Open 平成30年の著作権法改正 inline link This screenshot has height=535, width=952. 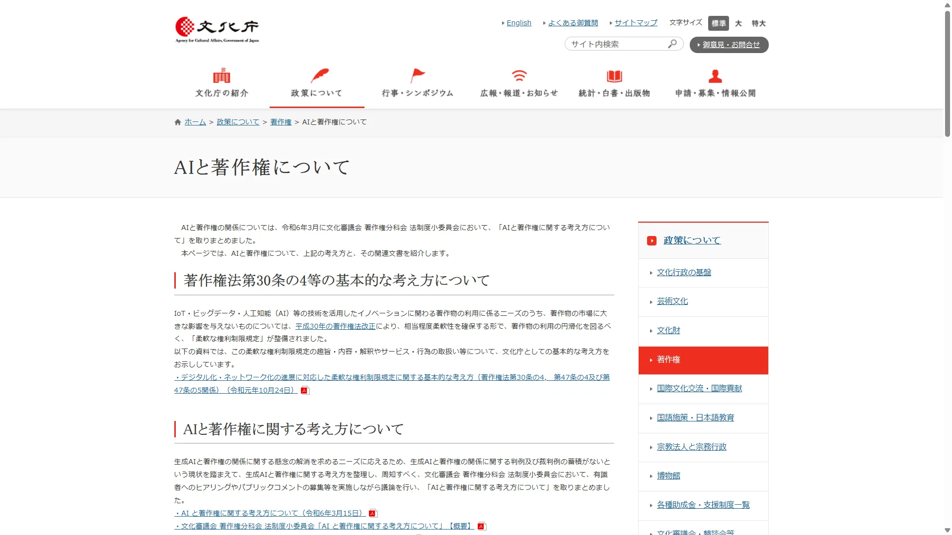(x=335, y=326)
